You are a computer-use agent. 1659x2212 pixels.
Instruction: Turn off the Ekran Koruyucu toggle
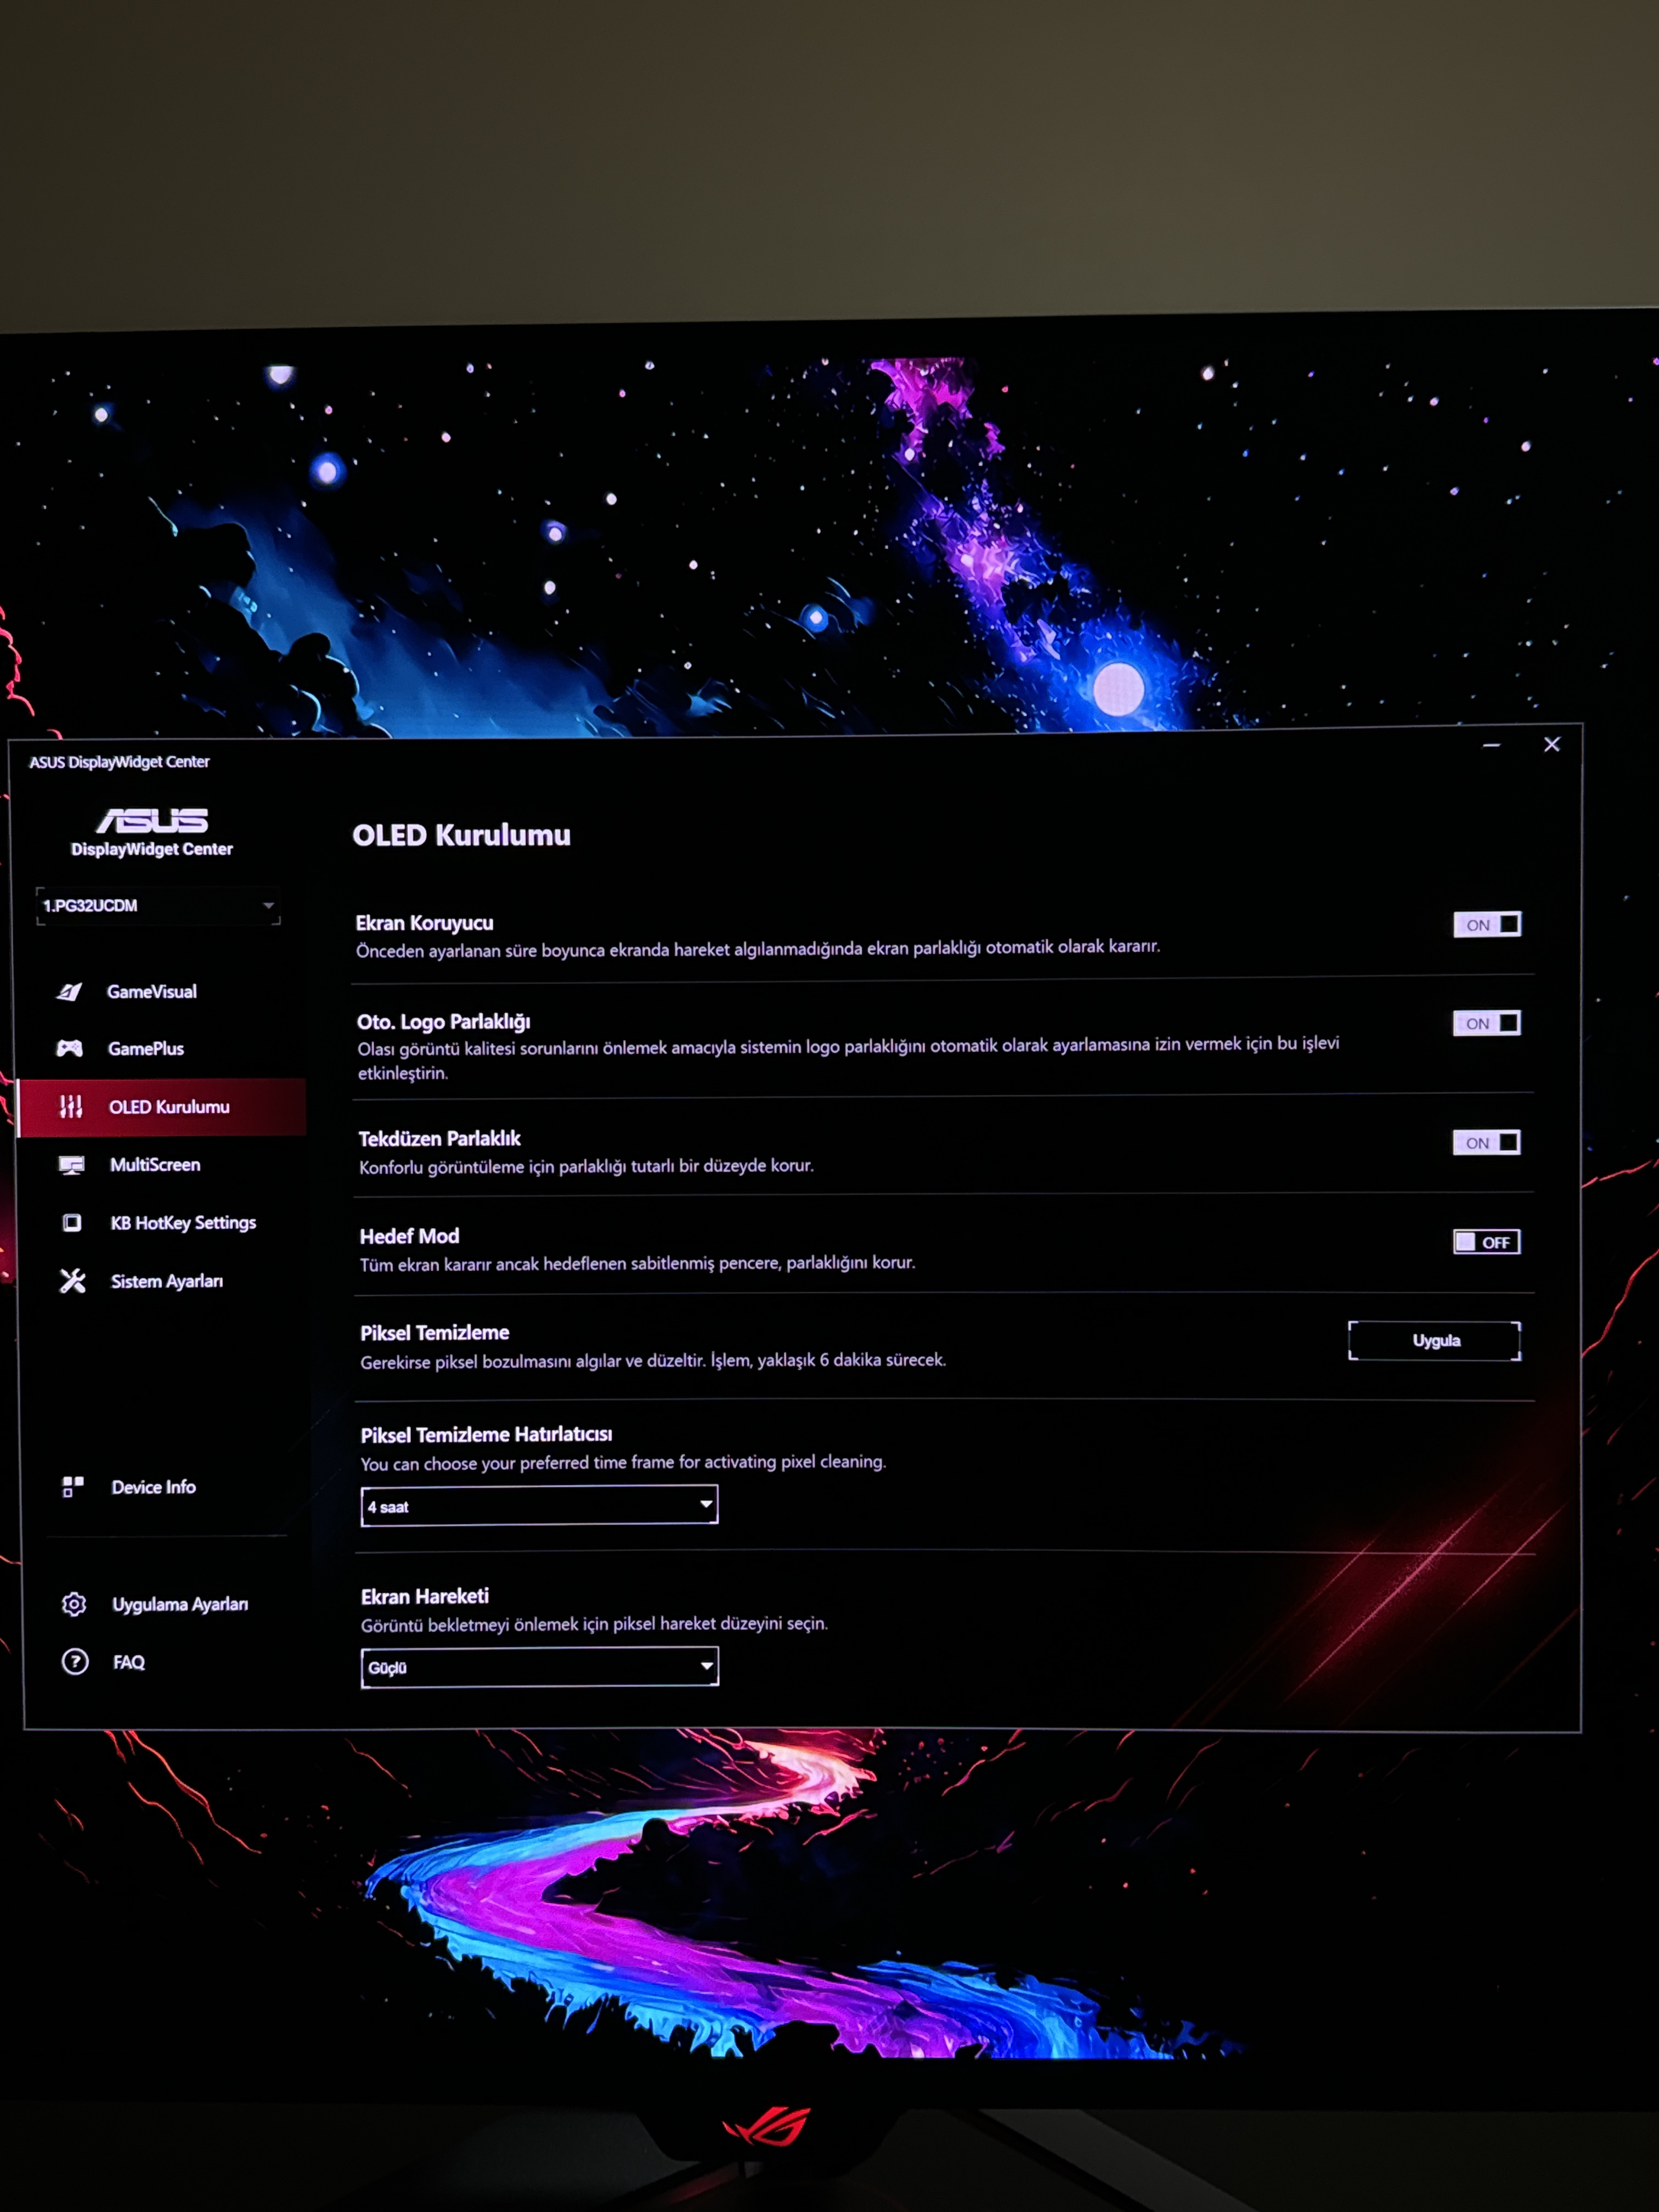[x=1487, y=924]
